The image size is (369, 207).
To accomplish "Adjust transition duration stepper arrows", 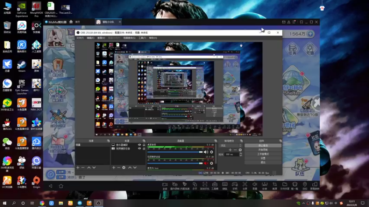I will 240,155.
